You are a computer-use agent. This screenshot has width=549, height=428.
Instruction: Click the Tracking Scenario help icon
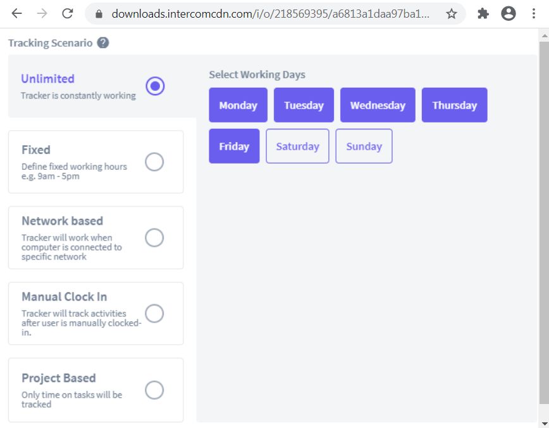(x=101, y=43)
